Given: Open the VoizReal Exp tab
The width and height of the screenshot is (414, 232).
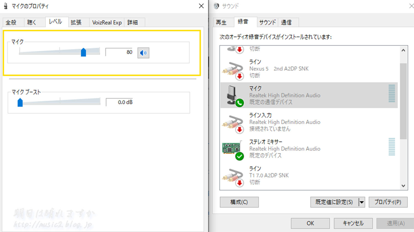Looking at the screenshot, I should pos(107,22).
